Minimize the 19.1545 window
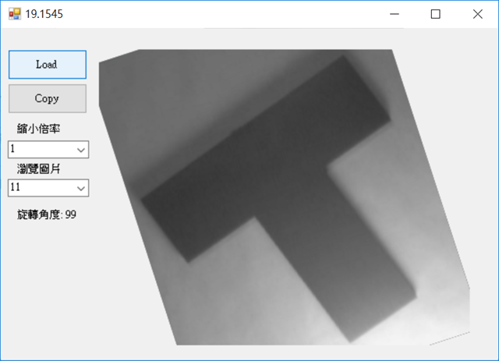 pyautogui.click(x=395, y=14)
